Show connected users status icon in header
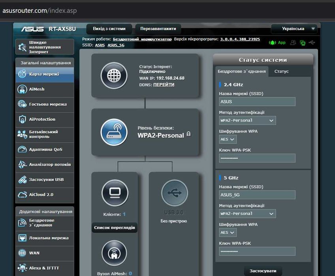This screenshot has height=276, width=335. pos(293,43)
